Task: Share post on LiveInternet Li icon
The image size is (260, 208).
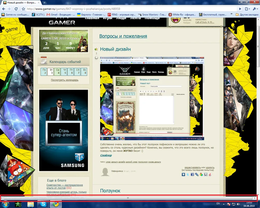Action: point(206,174)
